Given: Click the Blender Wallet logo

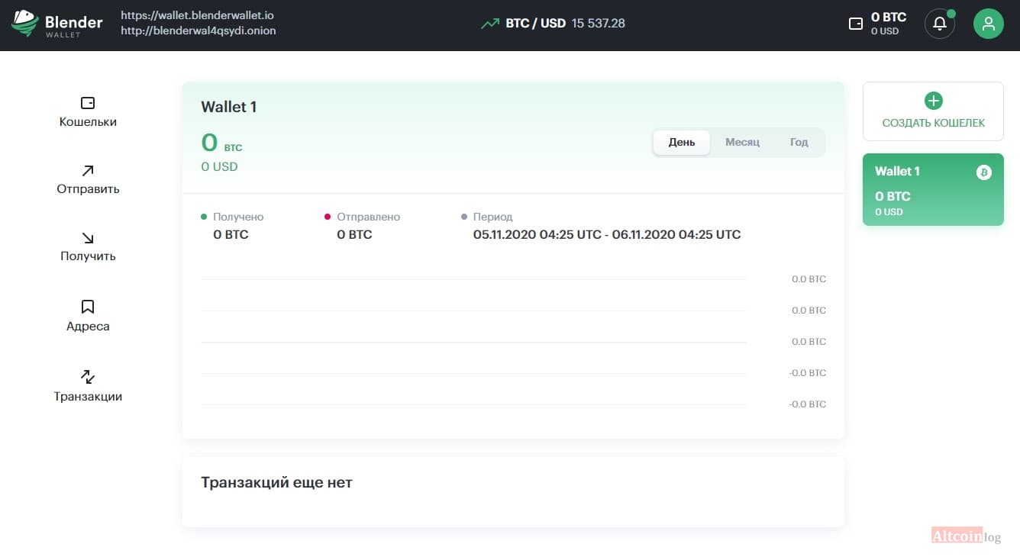Looking at the screenshot, I should click(x=57, y=24).
